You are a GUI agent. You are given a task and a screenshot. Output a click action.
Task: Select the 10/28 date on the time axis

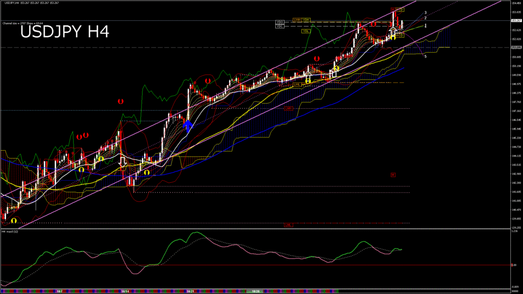257,291
